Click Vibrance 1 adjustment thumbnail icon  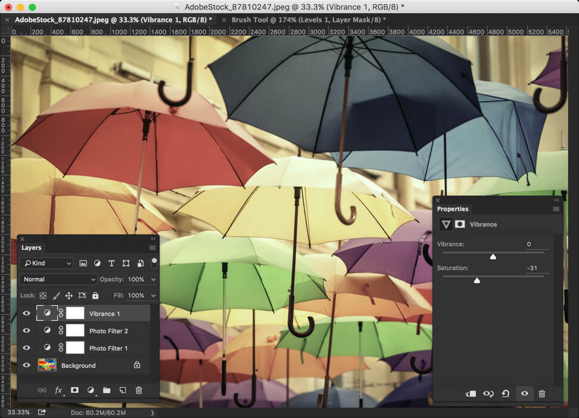coord(47,313)
